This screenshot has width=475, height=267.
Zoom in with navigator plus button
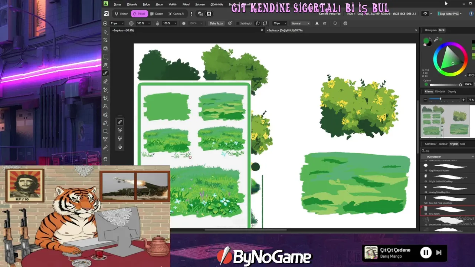(463, 100)
